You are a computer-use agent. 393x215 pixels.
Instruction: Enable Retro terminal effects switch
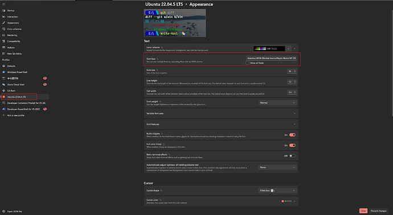tap(292, 156)
